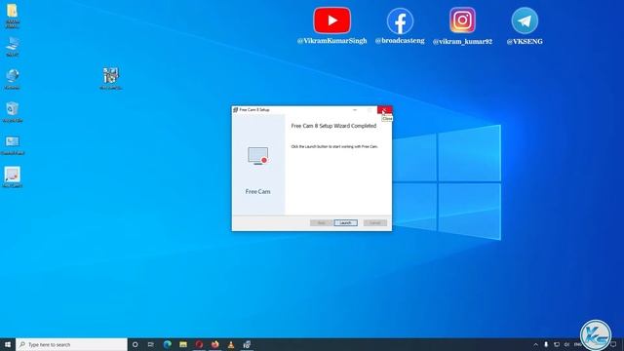Minimize the Free Cam 8 Setup dialog

coord(355,110)
